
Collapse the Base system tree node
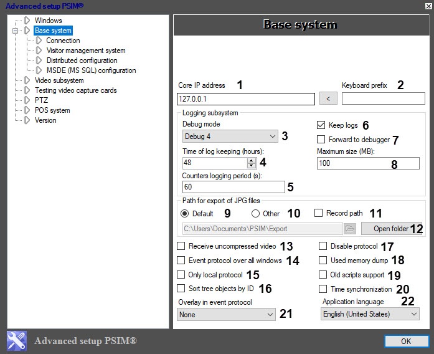click(15, 31)
